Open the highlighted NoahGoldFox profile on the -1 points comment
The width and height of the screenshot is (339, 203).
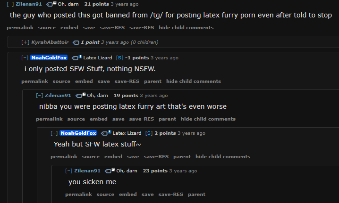(49, 57)
